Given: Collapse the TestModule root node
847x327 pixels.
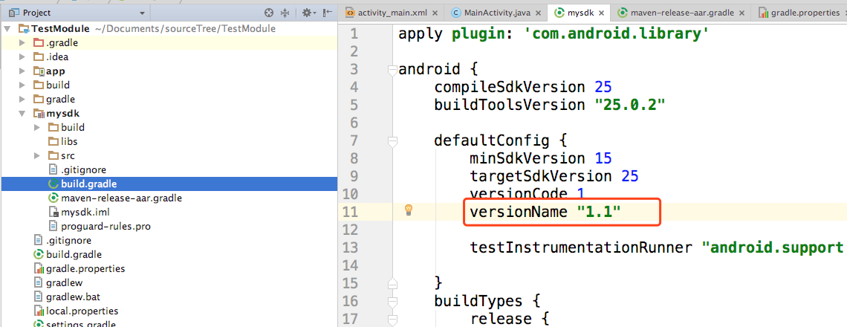Looking at the screenshot, I should [x=7, y=29].
